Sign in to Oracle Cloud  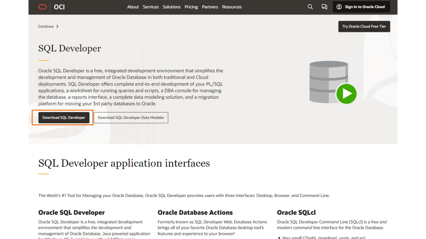click(362, 7)
